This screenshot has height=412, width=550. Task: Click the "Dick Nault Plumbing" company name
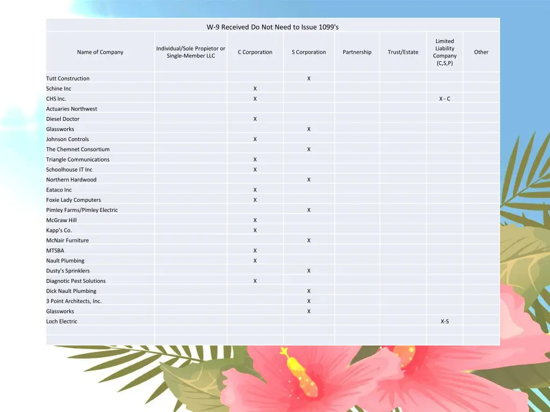(x=71, y=291)
